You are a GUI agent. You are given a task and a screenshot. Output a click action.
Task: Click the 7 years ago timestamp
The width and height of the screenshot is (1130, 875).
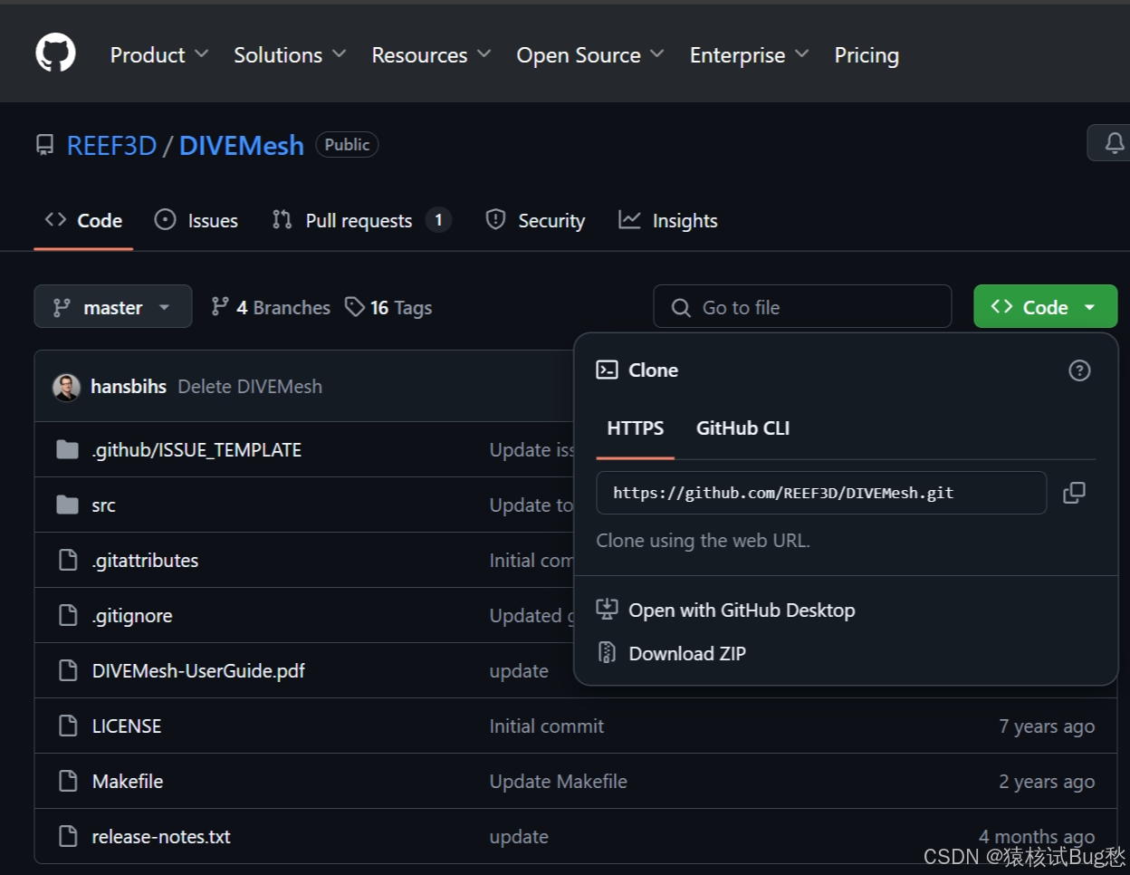coord(1047,726)
